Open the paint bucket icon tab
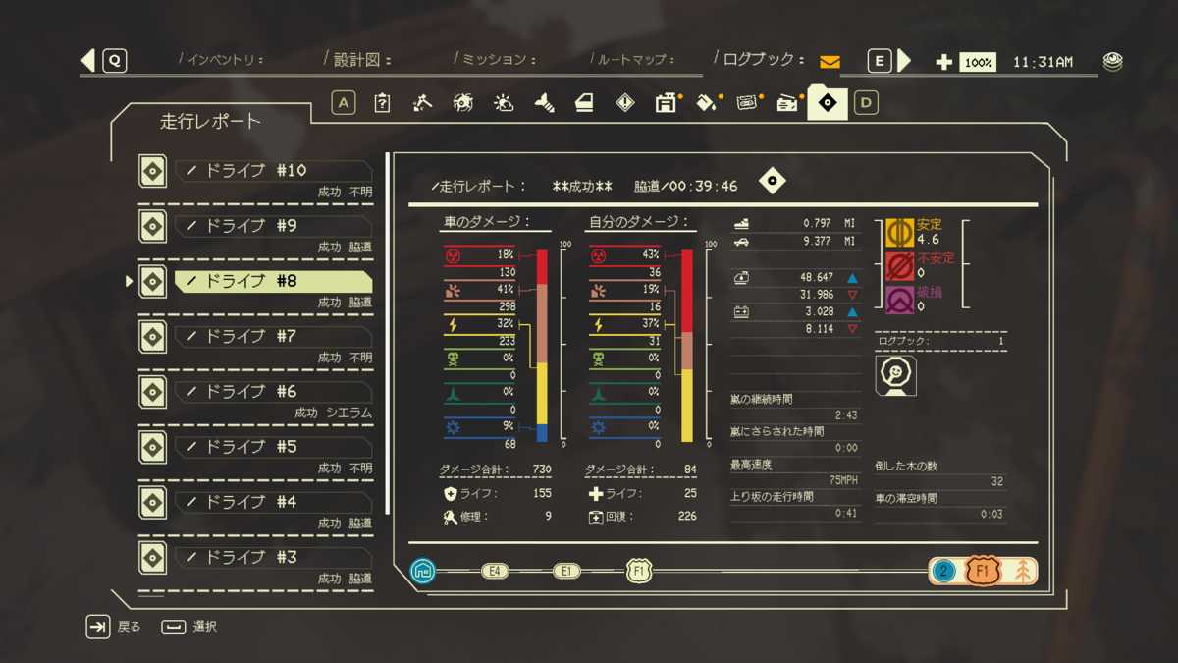This screenshot has height=663, width=1178. click(707, 102)
